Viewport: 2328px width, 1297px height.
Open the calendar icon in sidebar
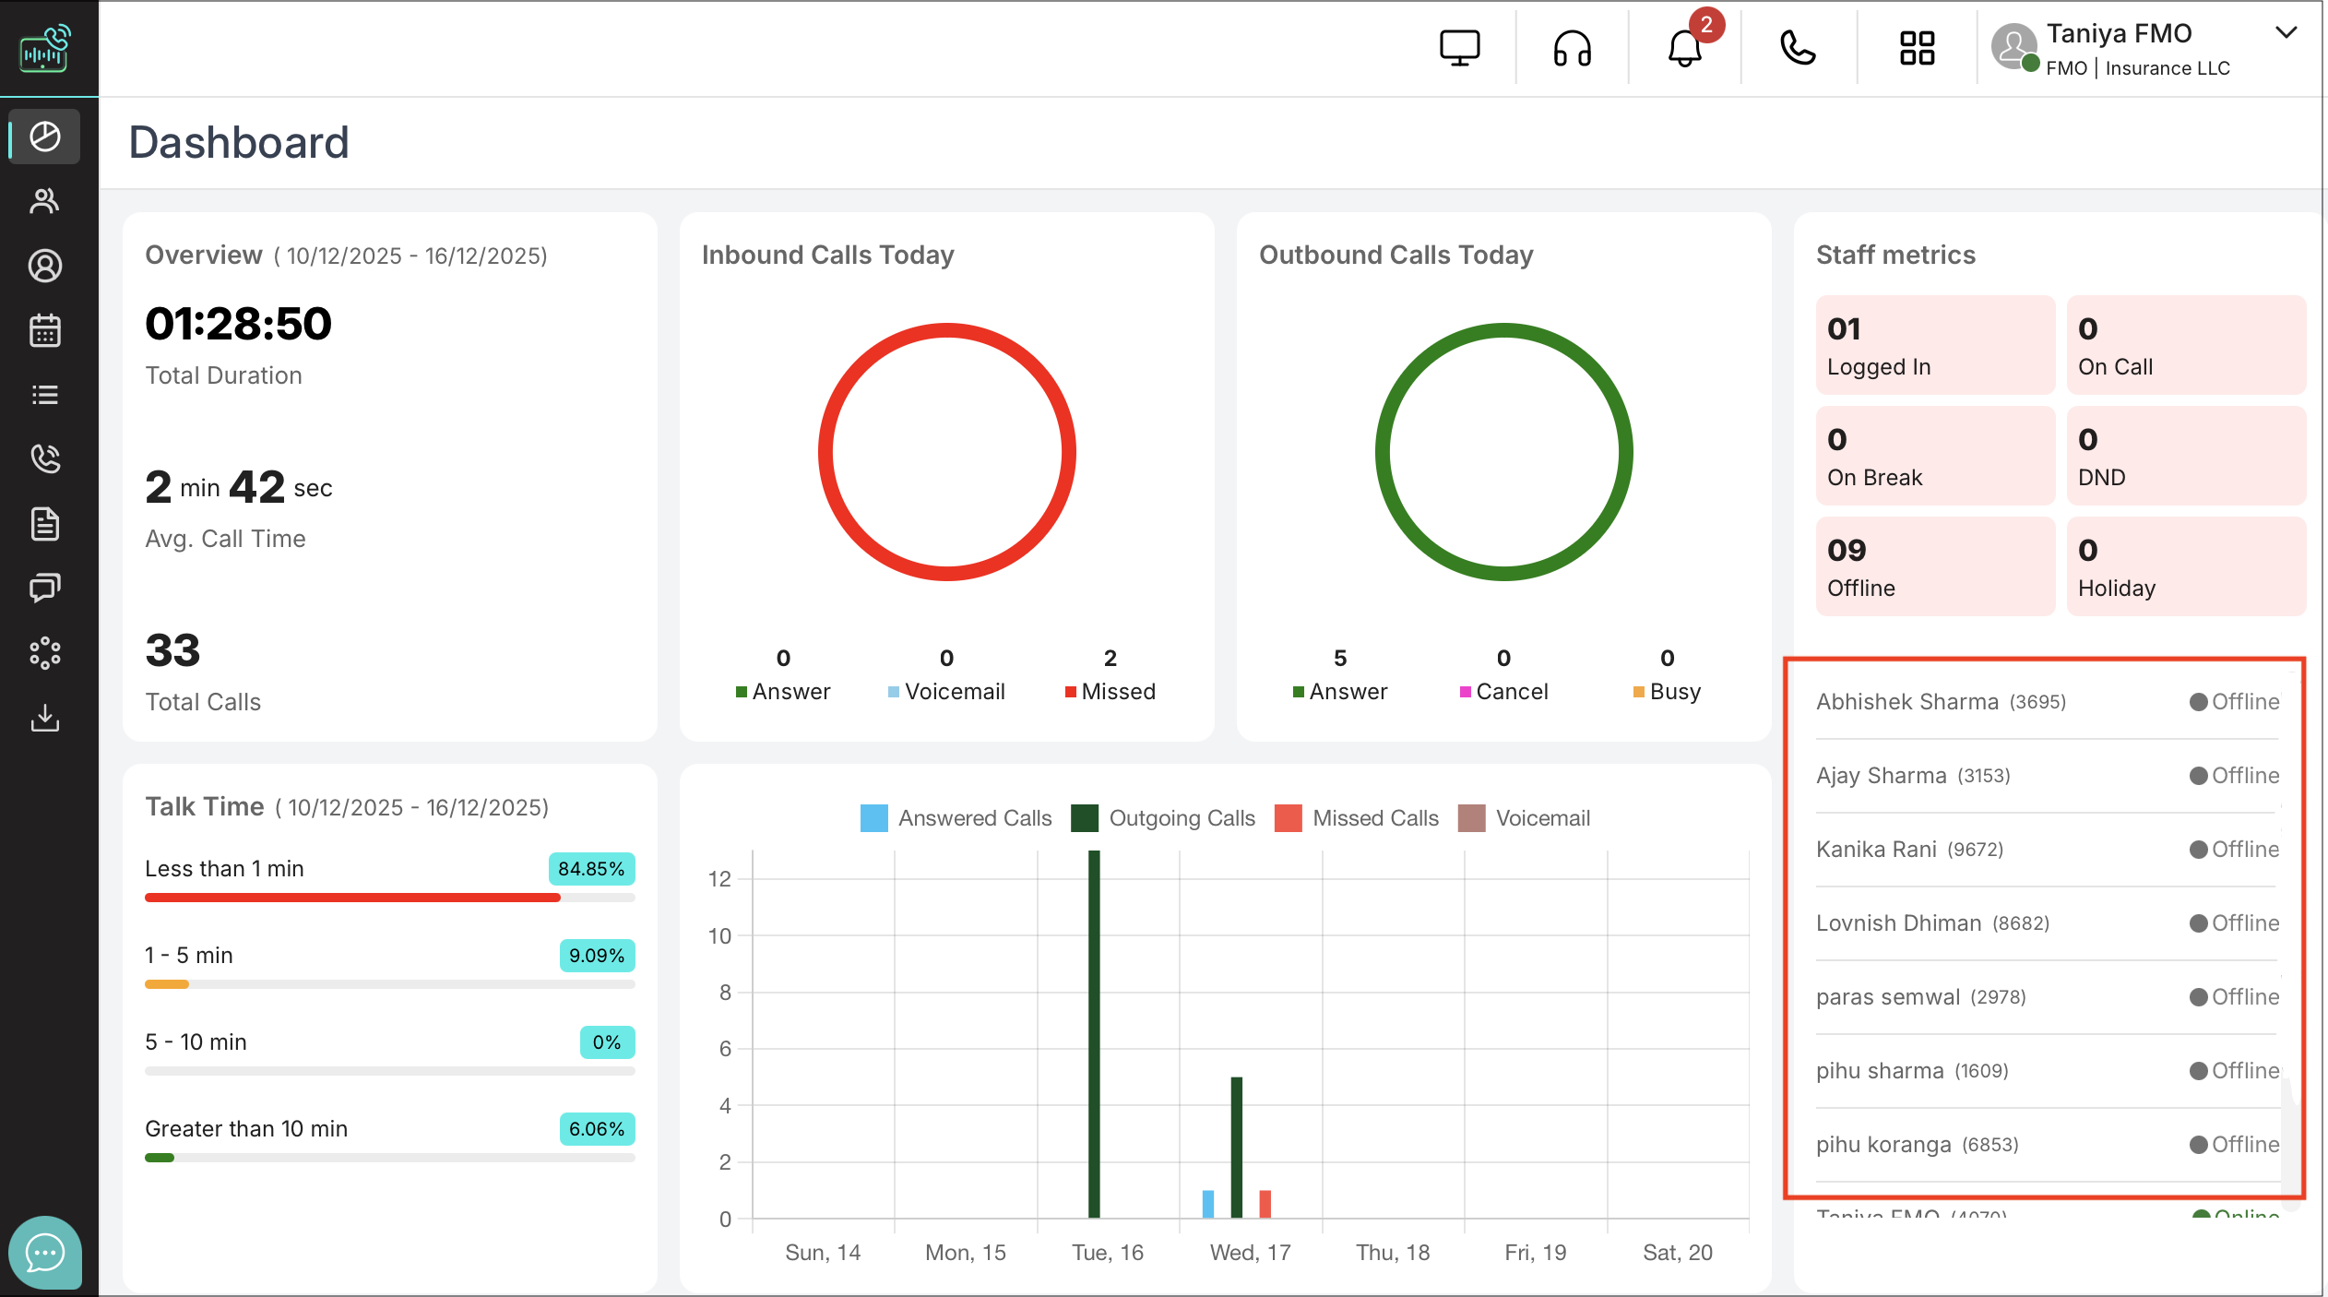[x=44, y=330]
